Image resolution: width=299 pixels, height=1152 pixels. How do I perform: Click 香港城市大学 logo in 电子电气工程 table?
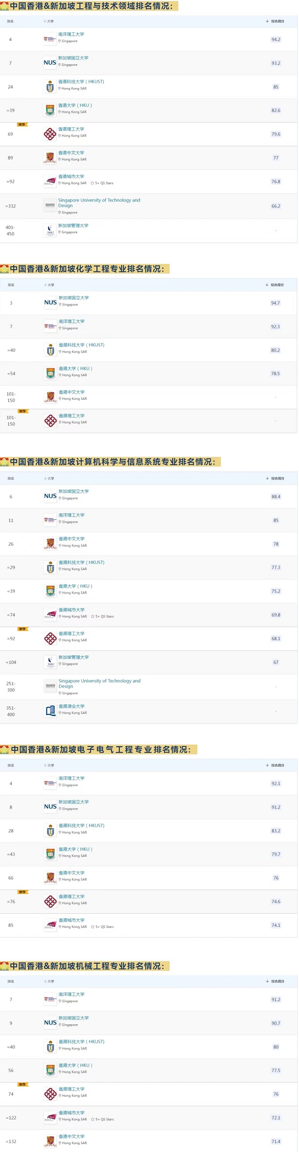click(x=50, y=925)
